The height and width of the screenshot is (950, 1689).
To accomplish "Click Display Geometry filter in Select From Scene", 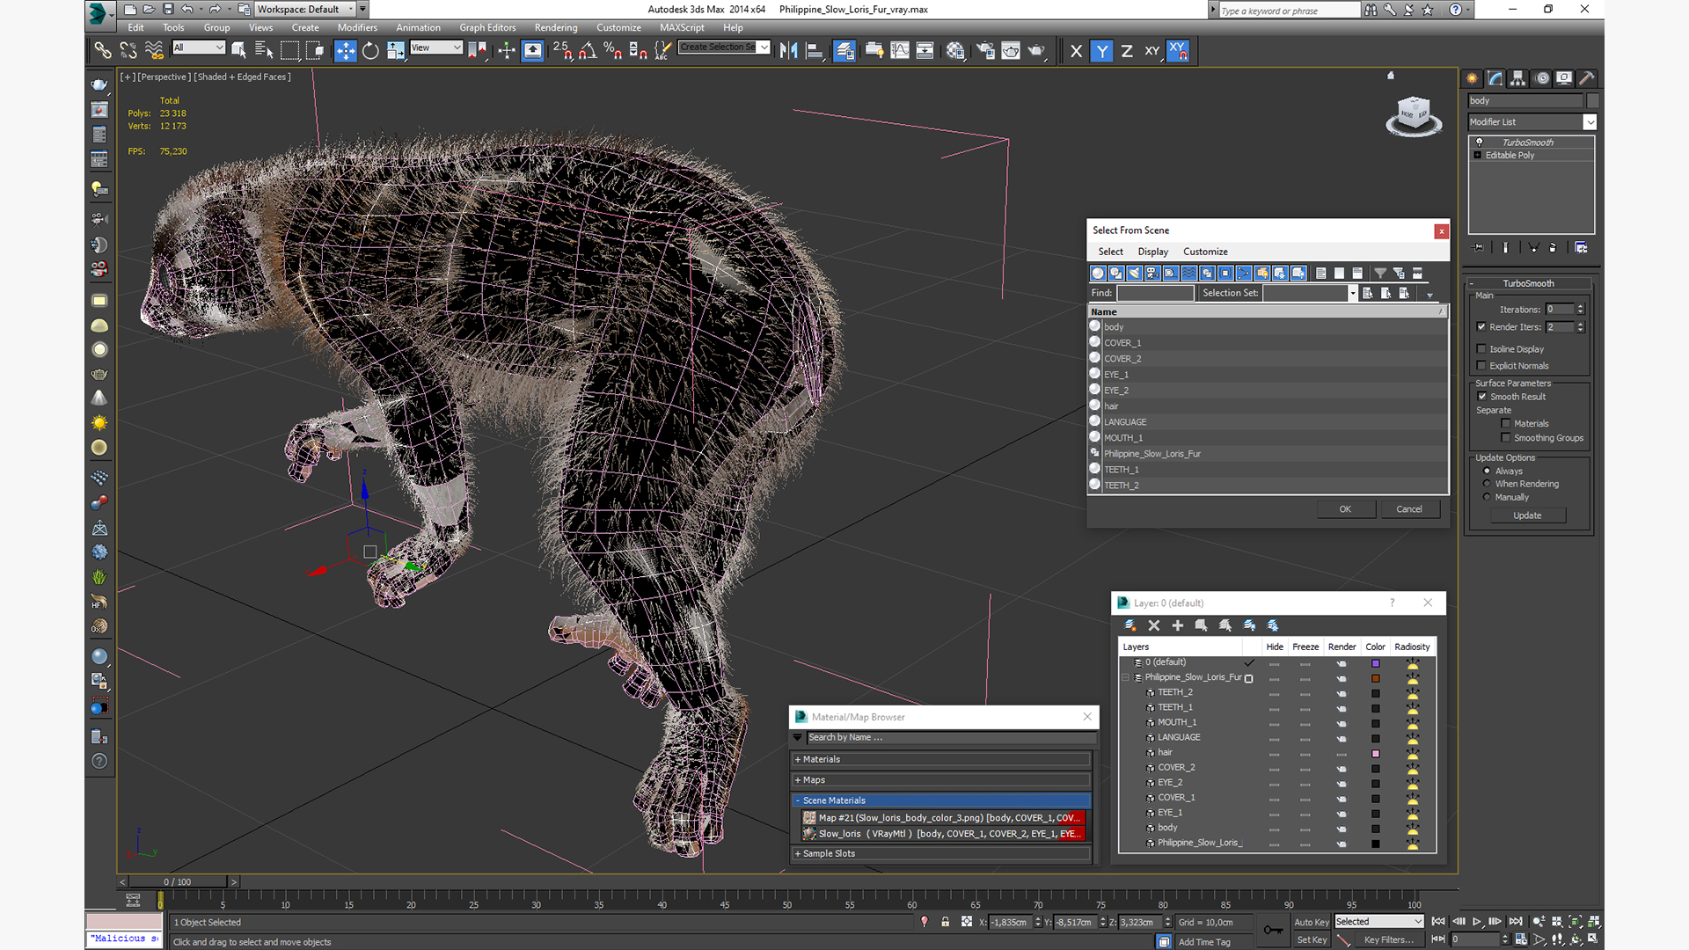I will pos(1098,274).
